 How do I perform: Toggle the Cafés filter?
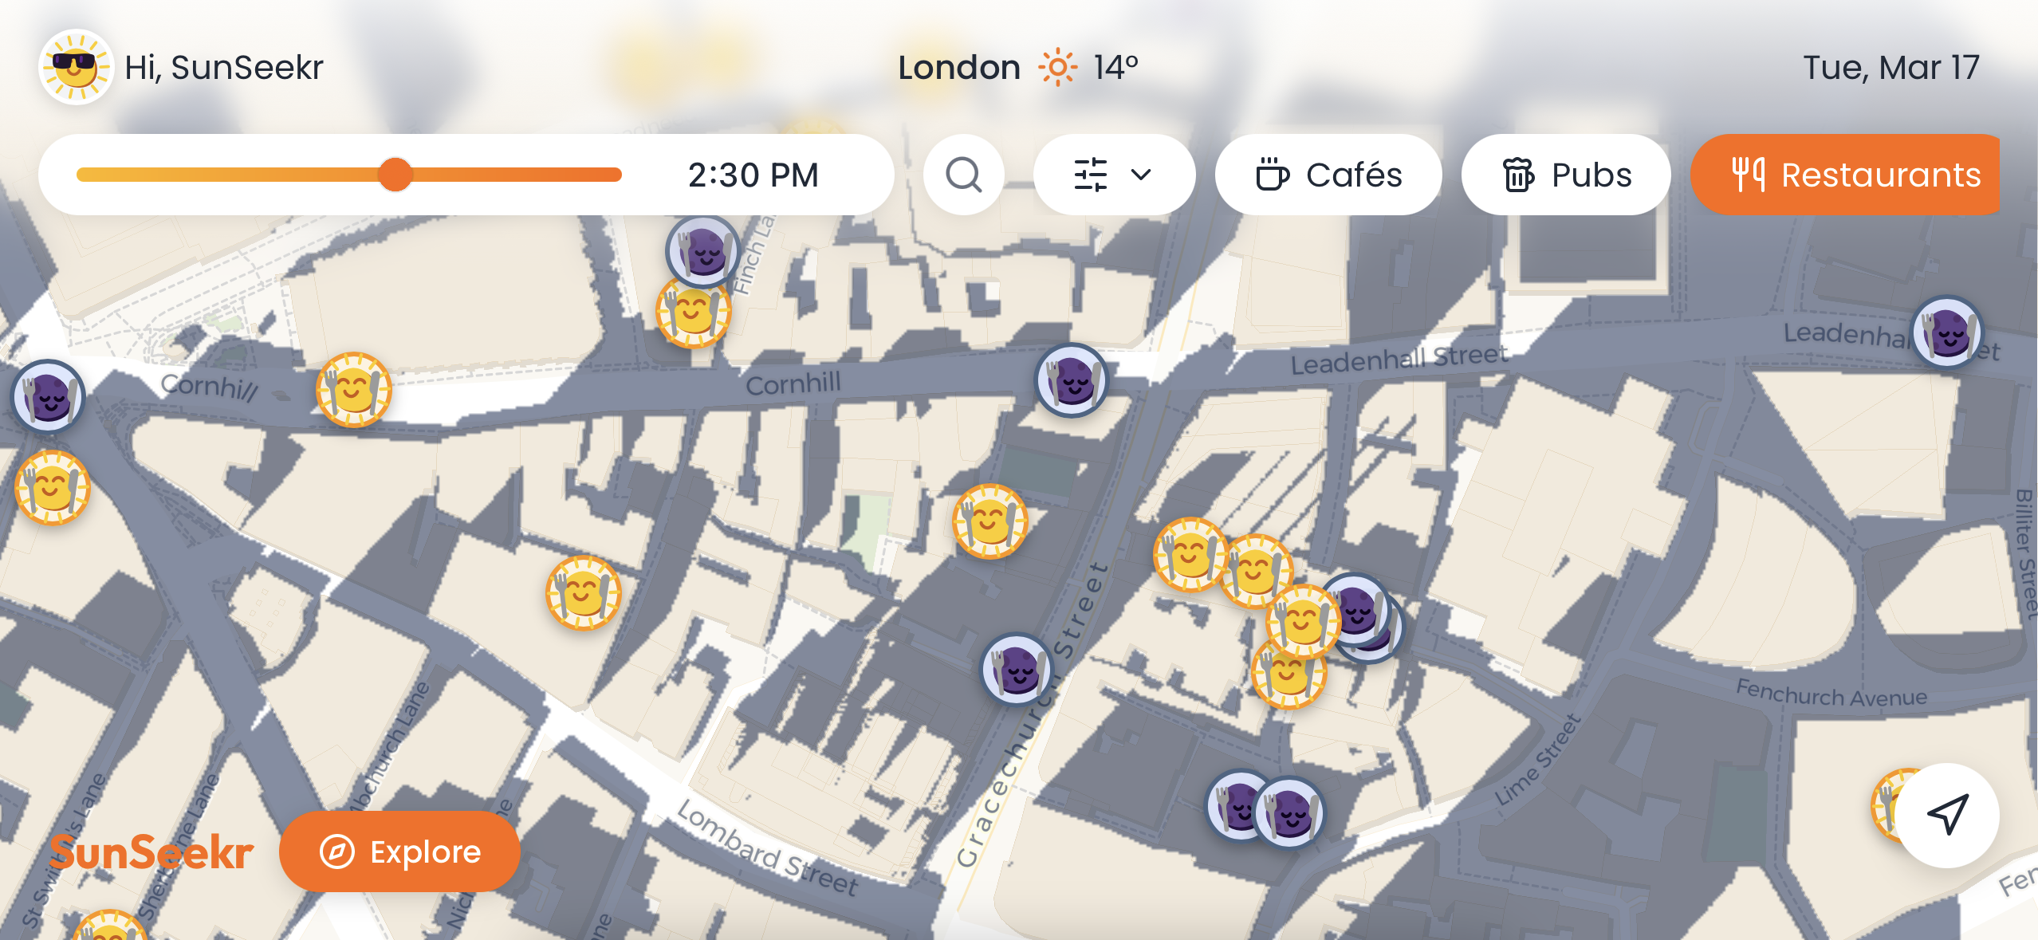pyautogui.click(x=1328, y=175)
